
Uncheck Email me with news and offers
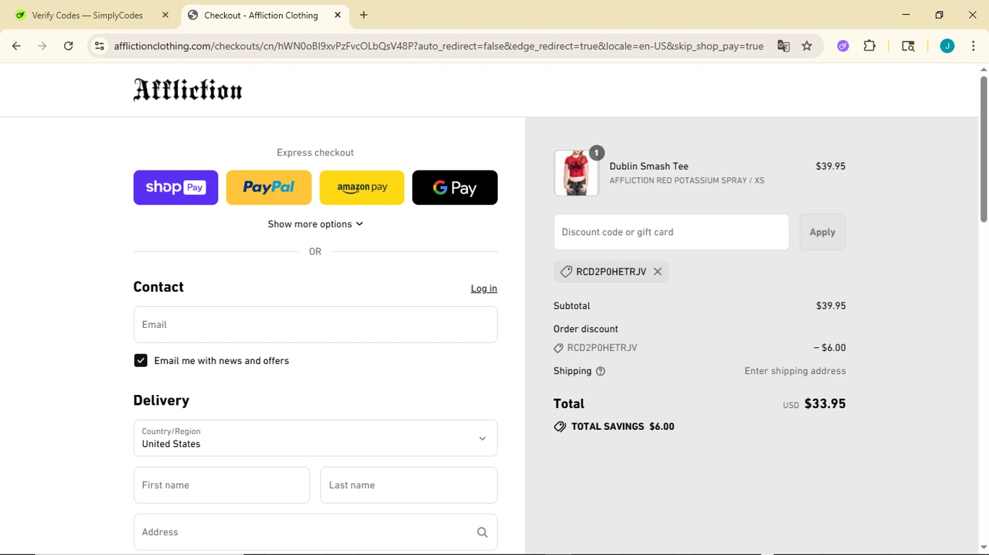(140, 361)
